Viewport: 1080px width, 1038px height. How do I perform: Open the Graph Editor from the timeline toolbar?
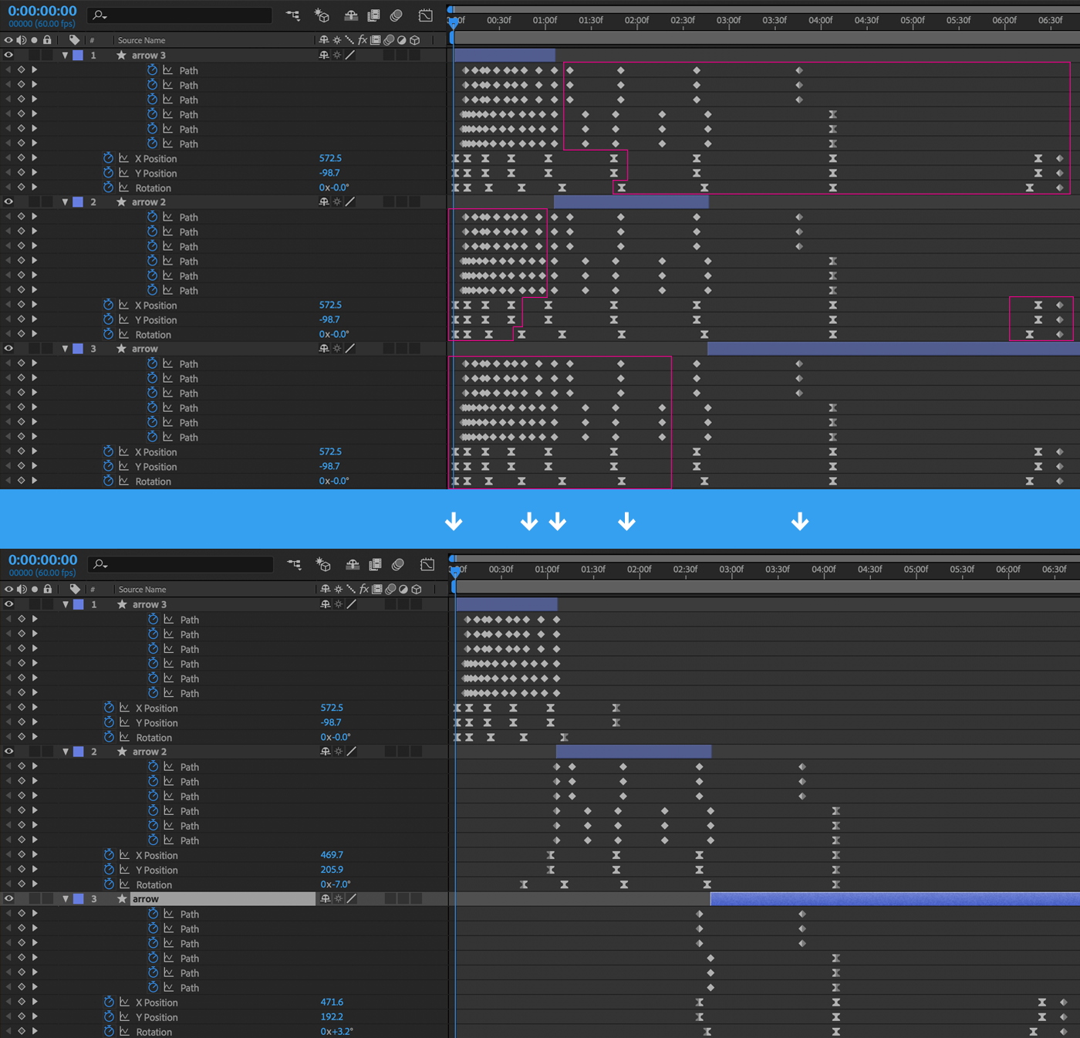[425, 15]
